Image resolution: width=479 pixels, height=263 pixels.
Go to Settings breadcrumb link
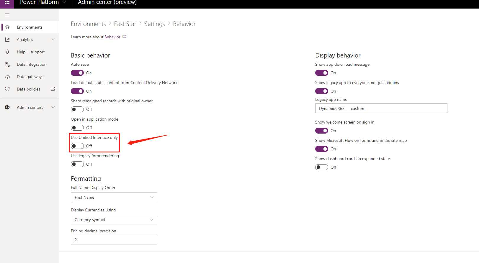155,24
